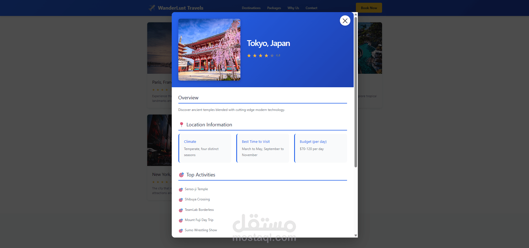The height and width of the screenshot is (248, 529).
Task: Click the Paris destination card title behind modal
Action: pyautogui.click(x=162, y=82)
